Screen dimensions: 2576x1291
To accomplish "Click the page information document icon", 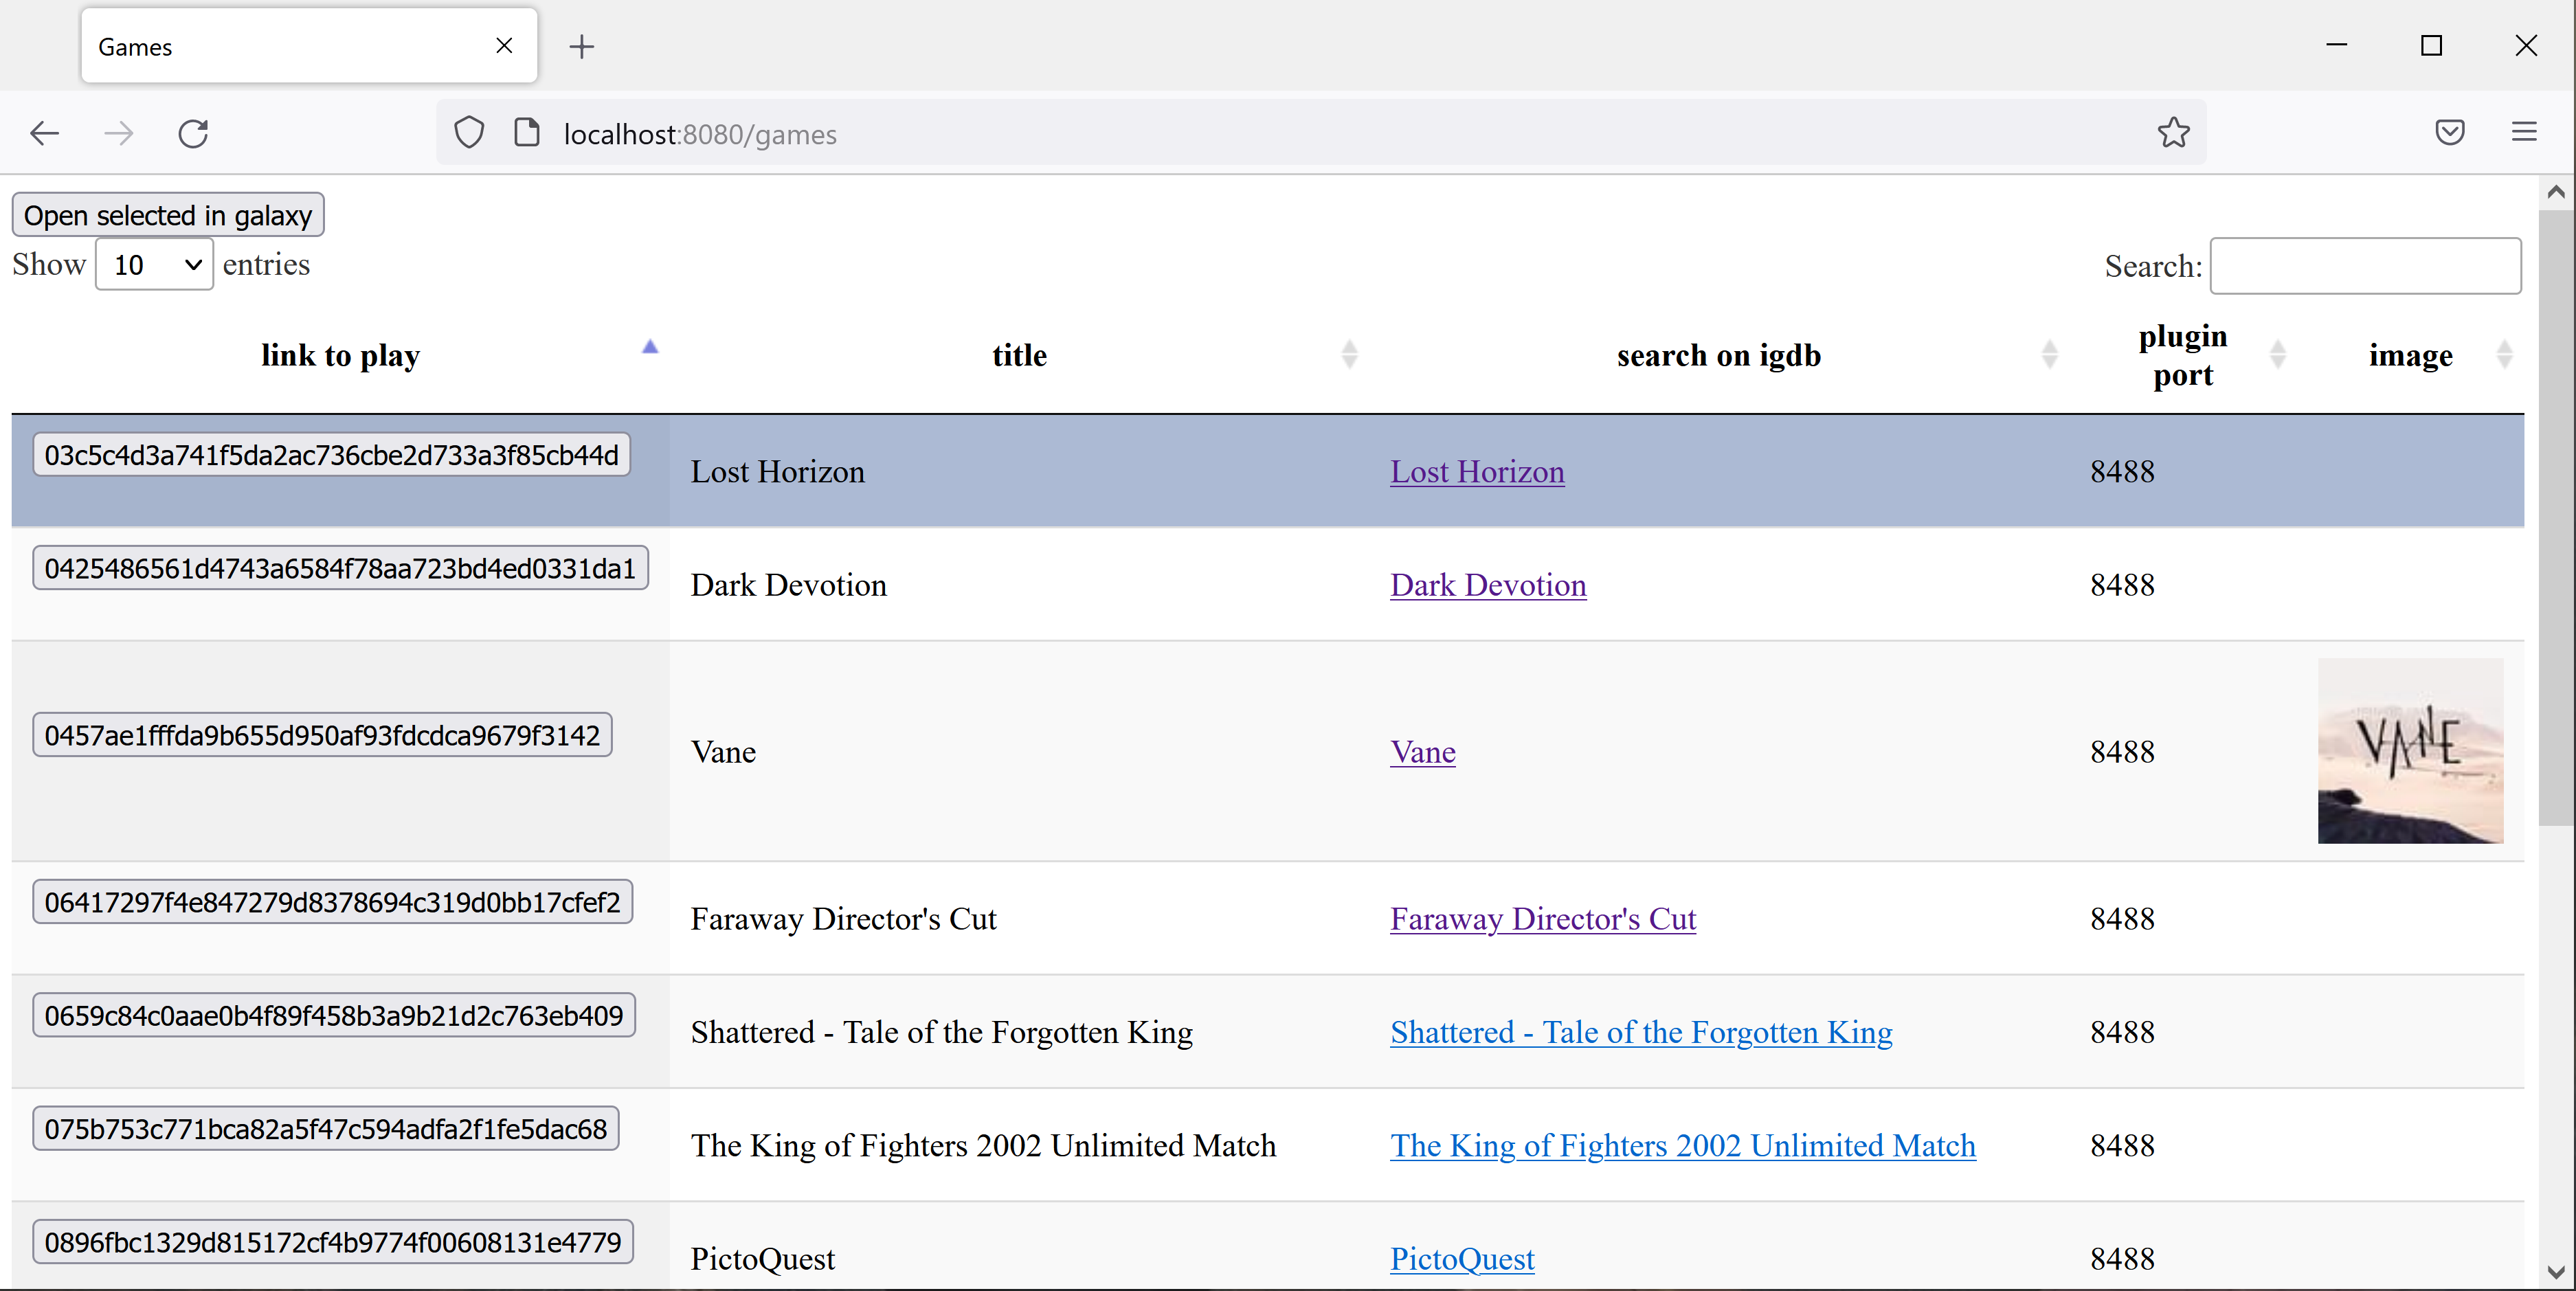I will point(526,132).
